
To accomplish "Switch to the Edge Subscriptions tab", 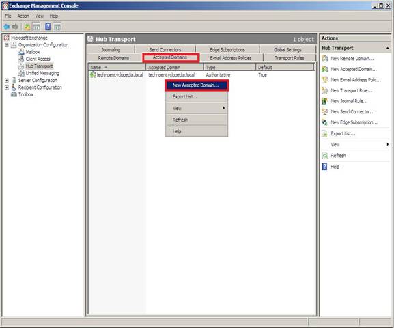I will pyautogui.click(x=227, y=50).
